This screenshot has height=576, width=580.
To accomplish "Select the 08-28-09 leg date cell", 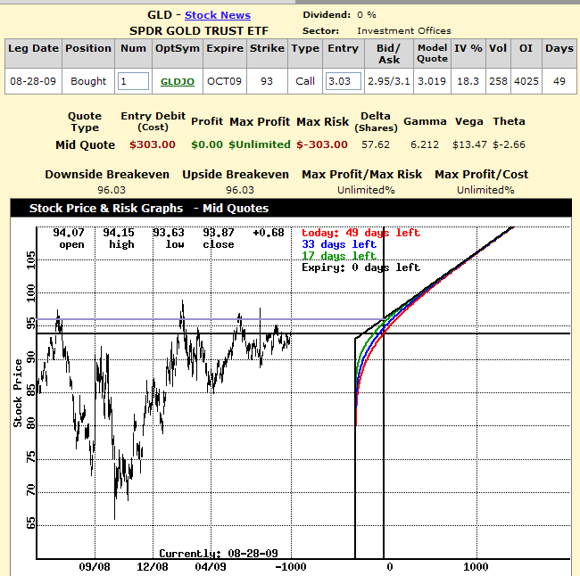I will coord(33,81).
